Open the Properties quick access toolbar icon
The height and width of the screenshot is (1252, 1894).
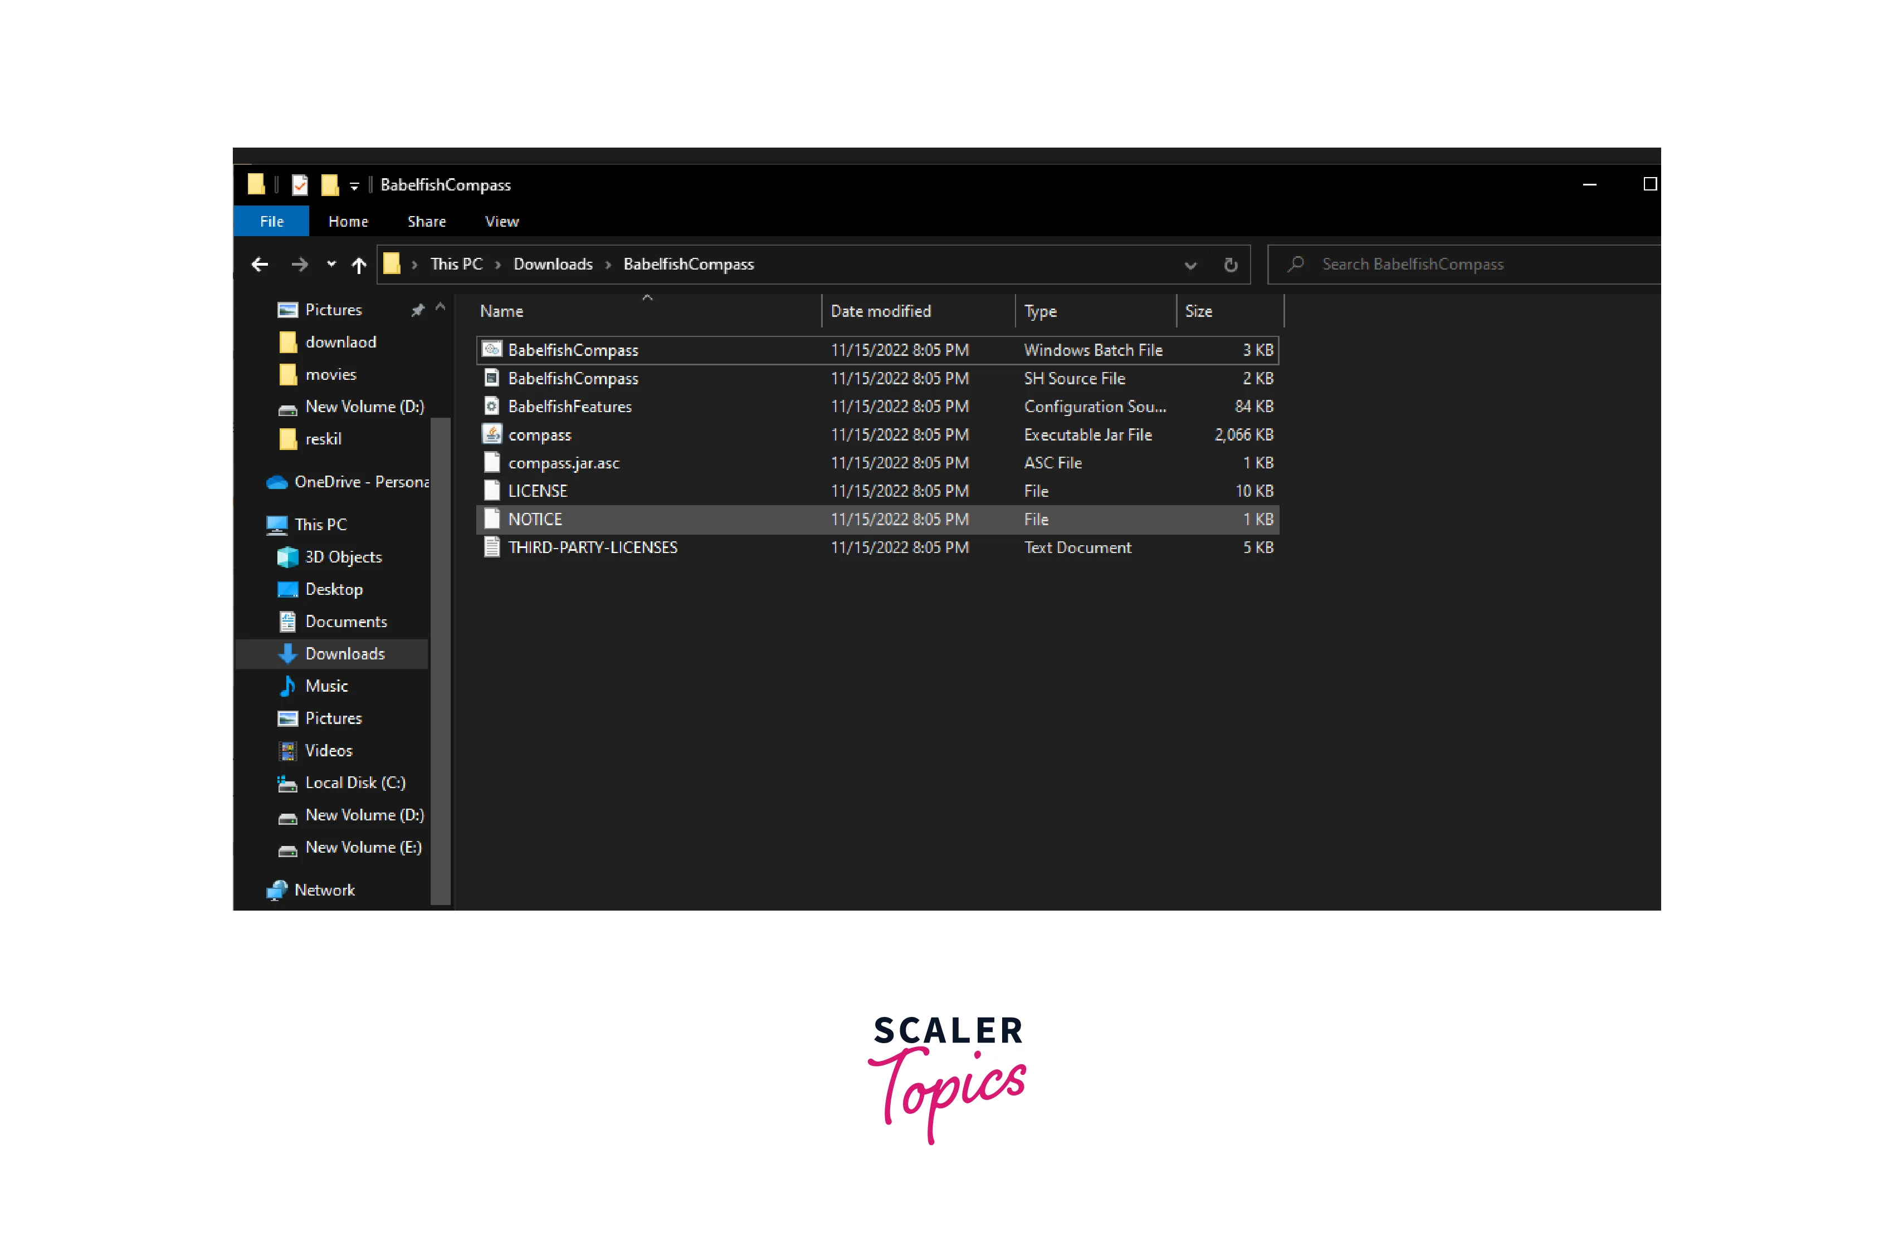300,185
